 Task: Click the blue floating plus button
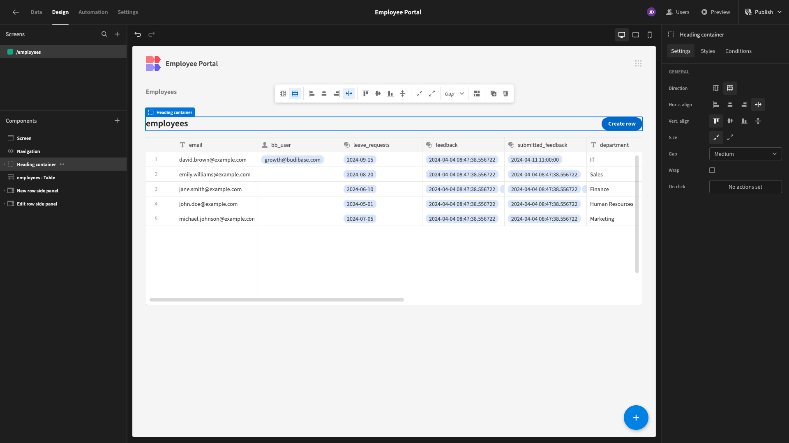pos(636,418)
